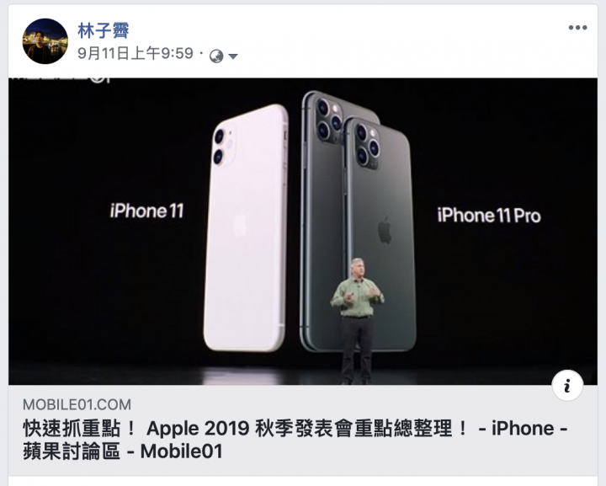Open article title 快速抓重點 Apple 2019 秋季發表會
Screen dimensions: 606x486
[295, 429]
